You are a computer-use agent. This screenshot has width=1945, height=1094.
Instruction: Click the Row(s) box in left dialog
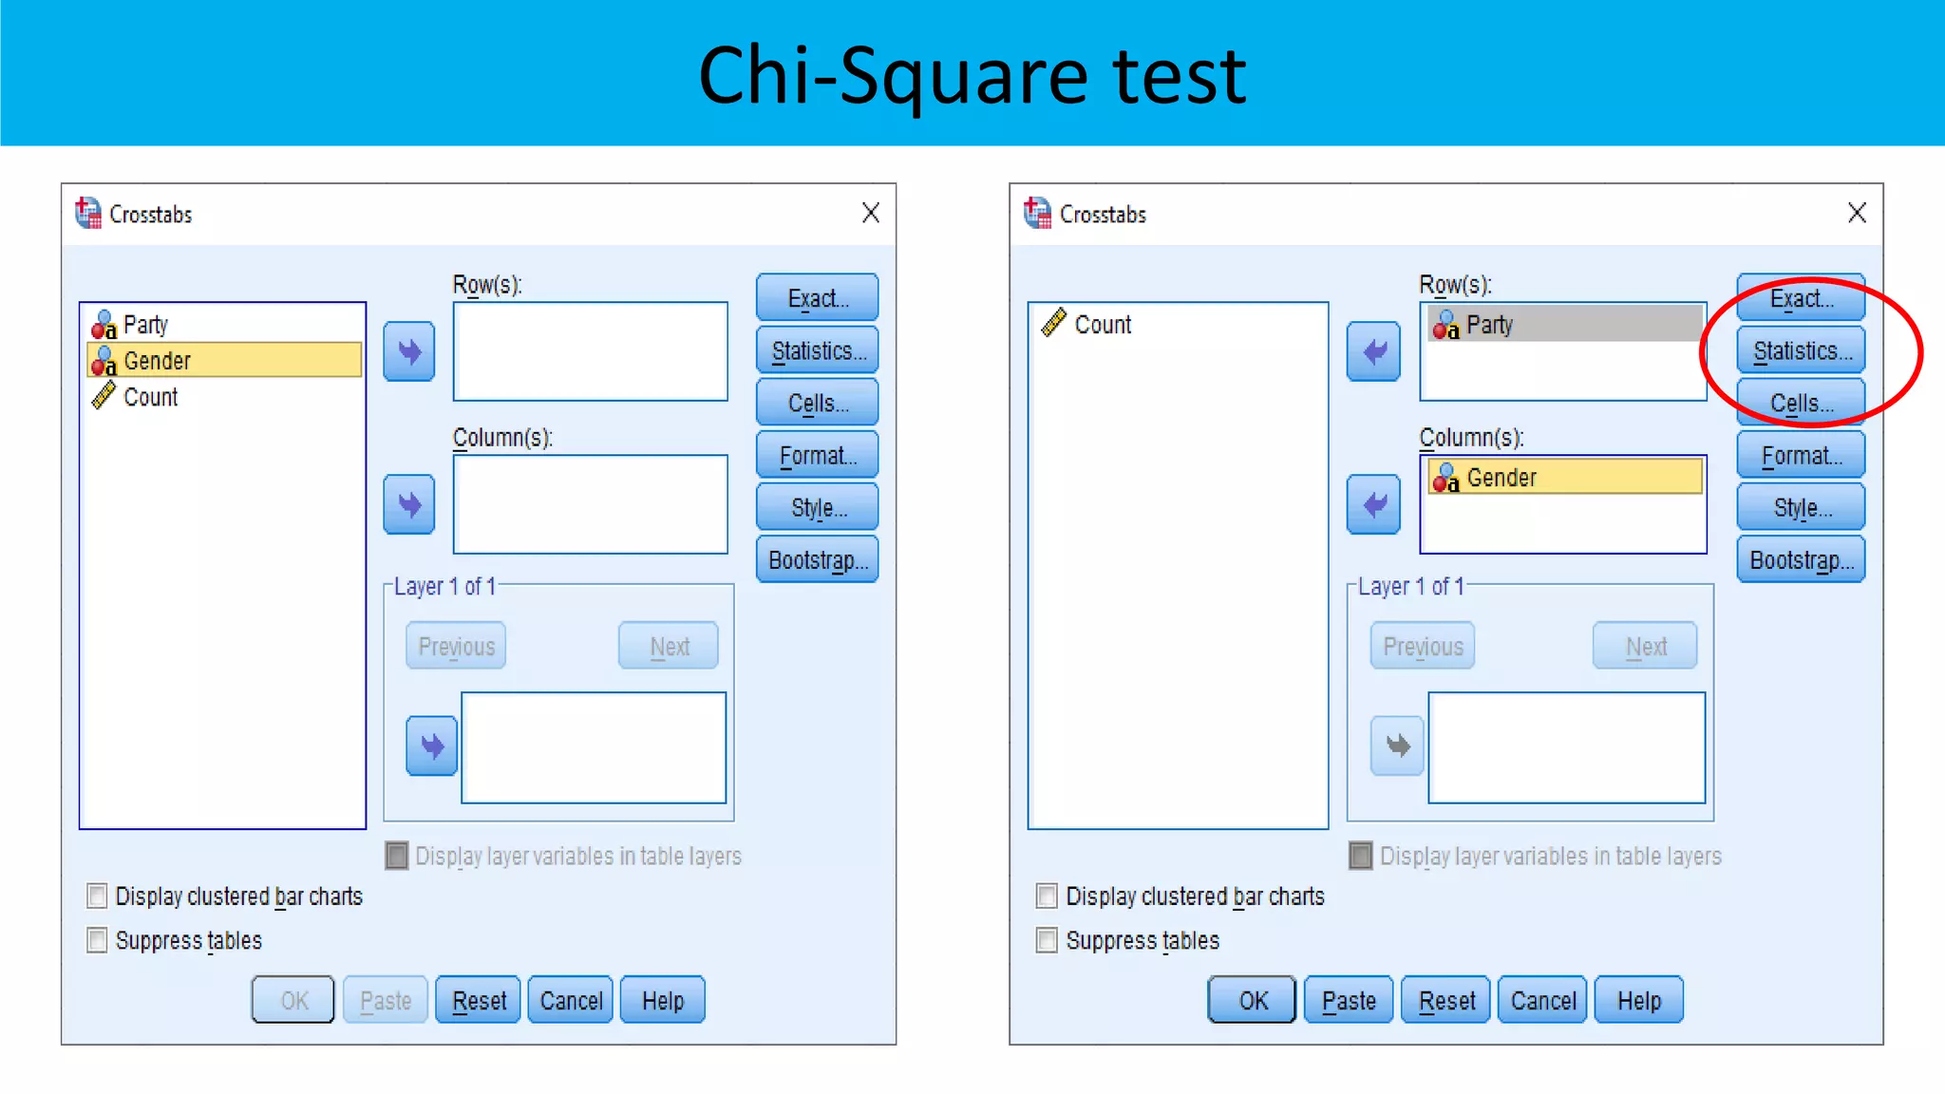pos(591,351)
